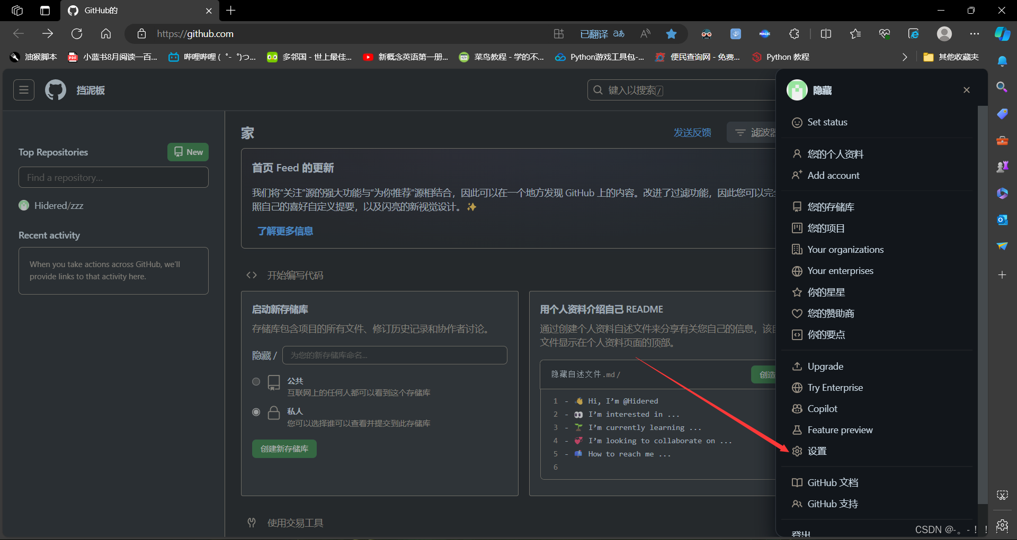Select the 私人 private radio option
The image size is (1017, 540).
[256, 412]
